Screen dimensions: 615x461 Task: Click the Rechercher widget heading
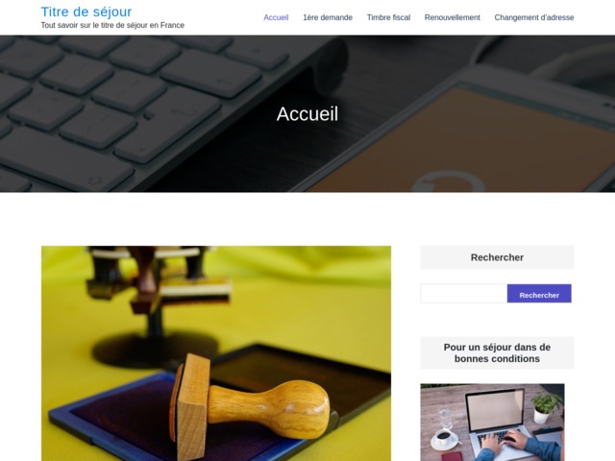[497, 257]
